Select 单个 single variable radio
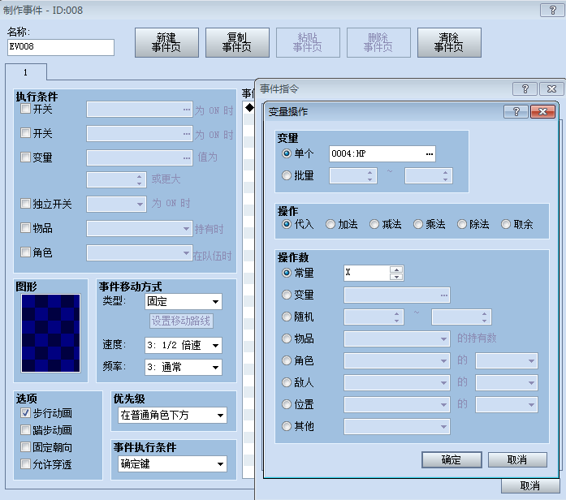Screen dimensions: 566x500 pos(287,153)
